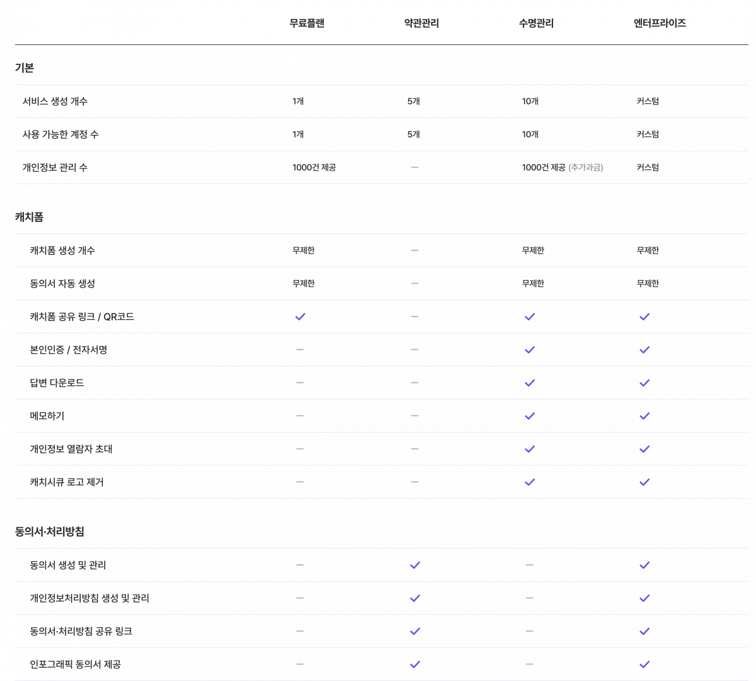Click the 답변 다운로드 row label

[57, 383]
